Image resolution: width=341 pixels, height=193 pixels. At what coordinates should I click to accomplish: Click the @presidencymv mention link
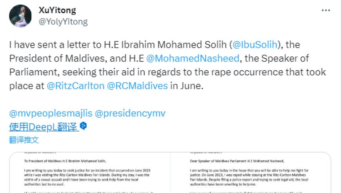(130, 113)
